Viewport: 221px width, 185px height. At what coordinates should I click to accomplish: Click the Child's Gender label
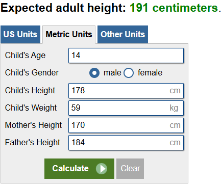(x=32, y=73)
